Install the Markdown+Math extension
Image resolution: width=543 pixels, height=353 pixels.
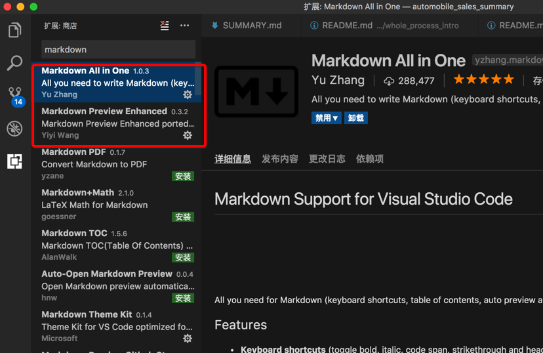point(183,217)
